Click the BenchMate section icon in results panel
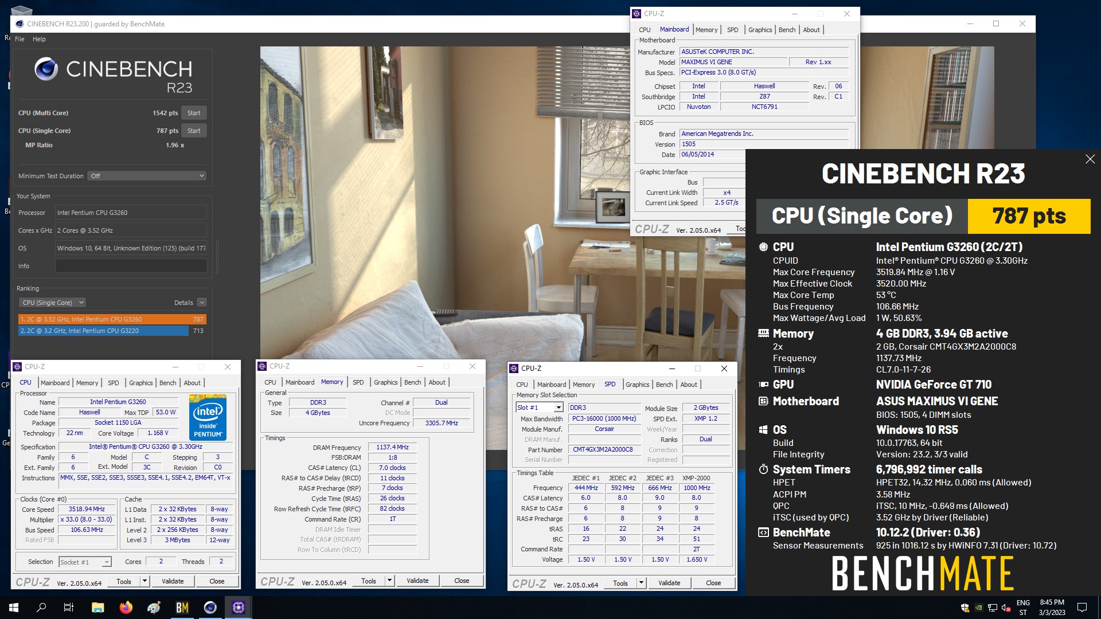 pyautogui.click(x=763, y=532)
